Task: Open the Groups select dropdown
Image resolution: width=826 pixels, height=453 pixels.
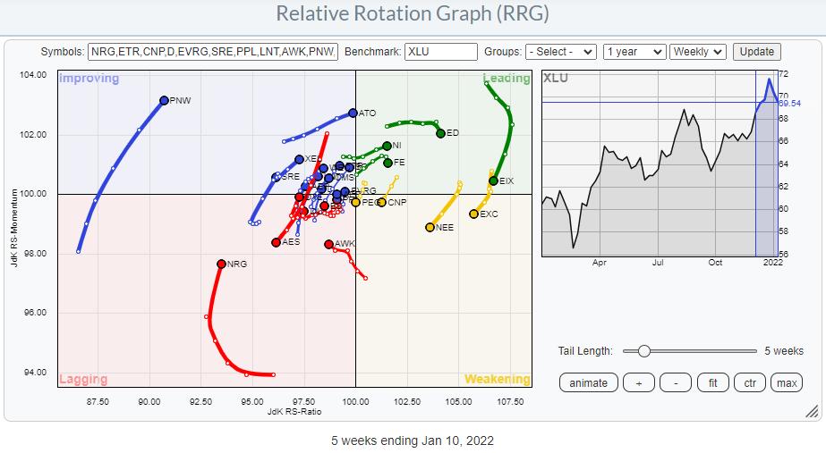Action: pos(561,52)
